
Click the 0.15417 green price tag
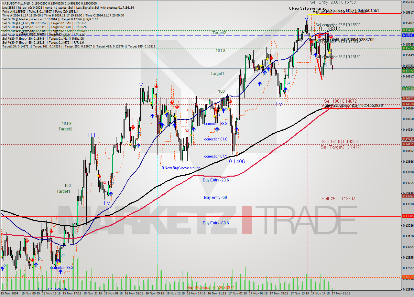point(408,30)
